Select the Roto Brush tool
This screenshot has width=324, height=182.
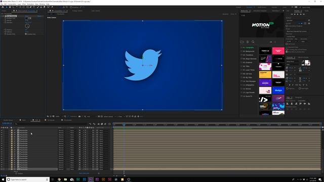tap(49, 7)
